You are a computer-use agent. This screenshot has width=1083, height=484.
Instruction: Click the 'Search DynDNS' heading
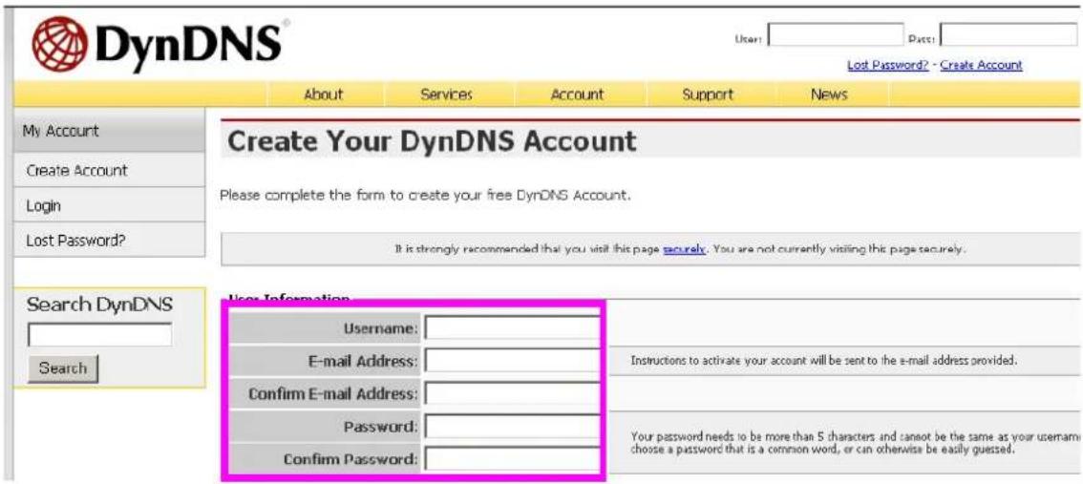point(99,304)
